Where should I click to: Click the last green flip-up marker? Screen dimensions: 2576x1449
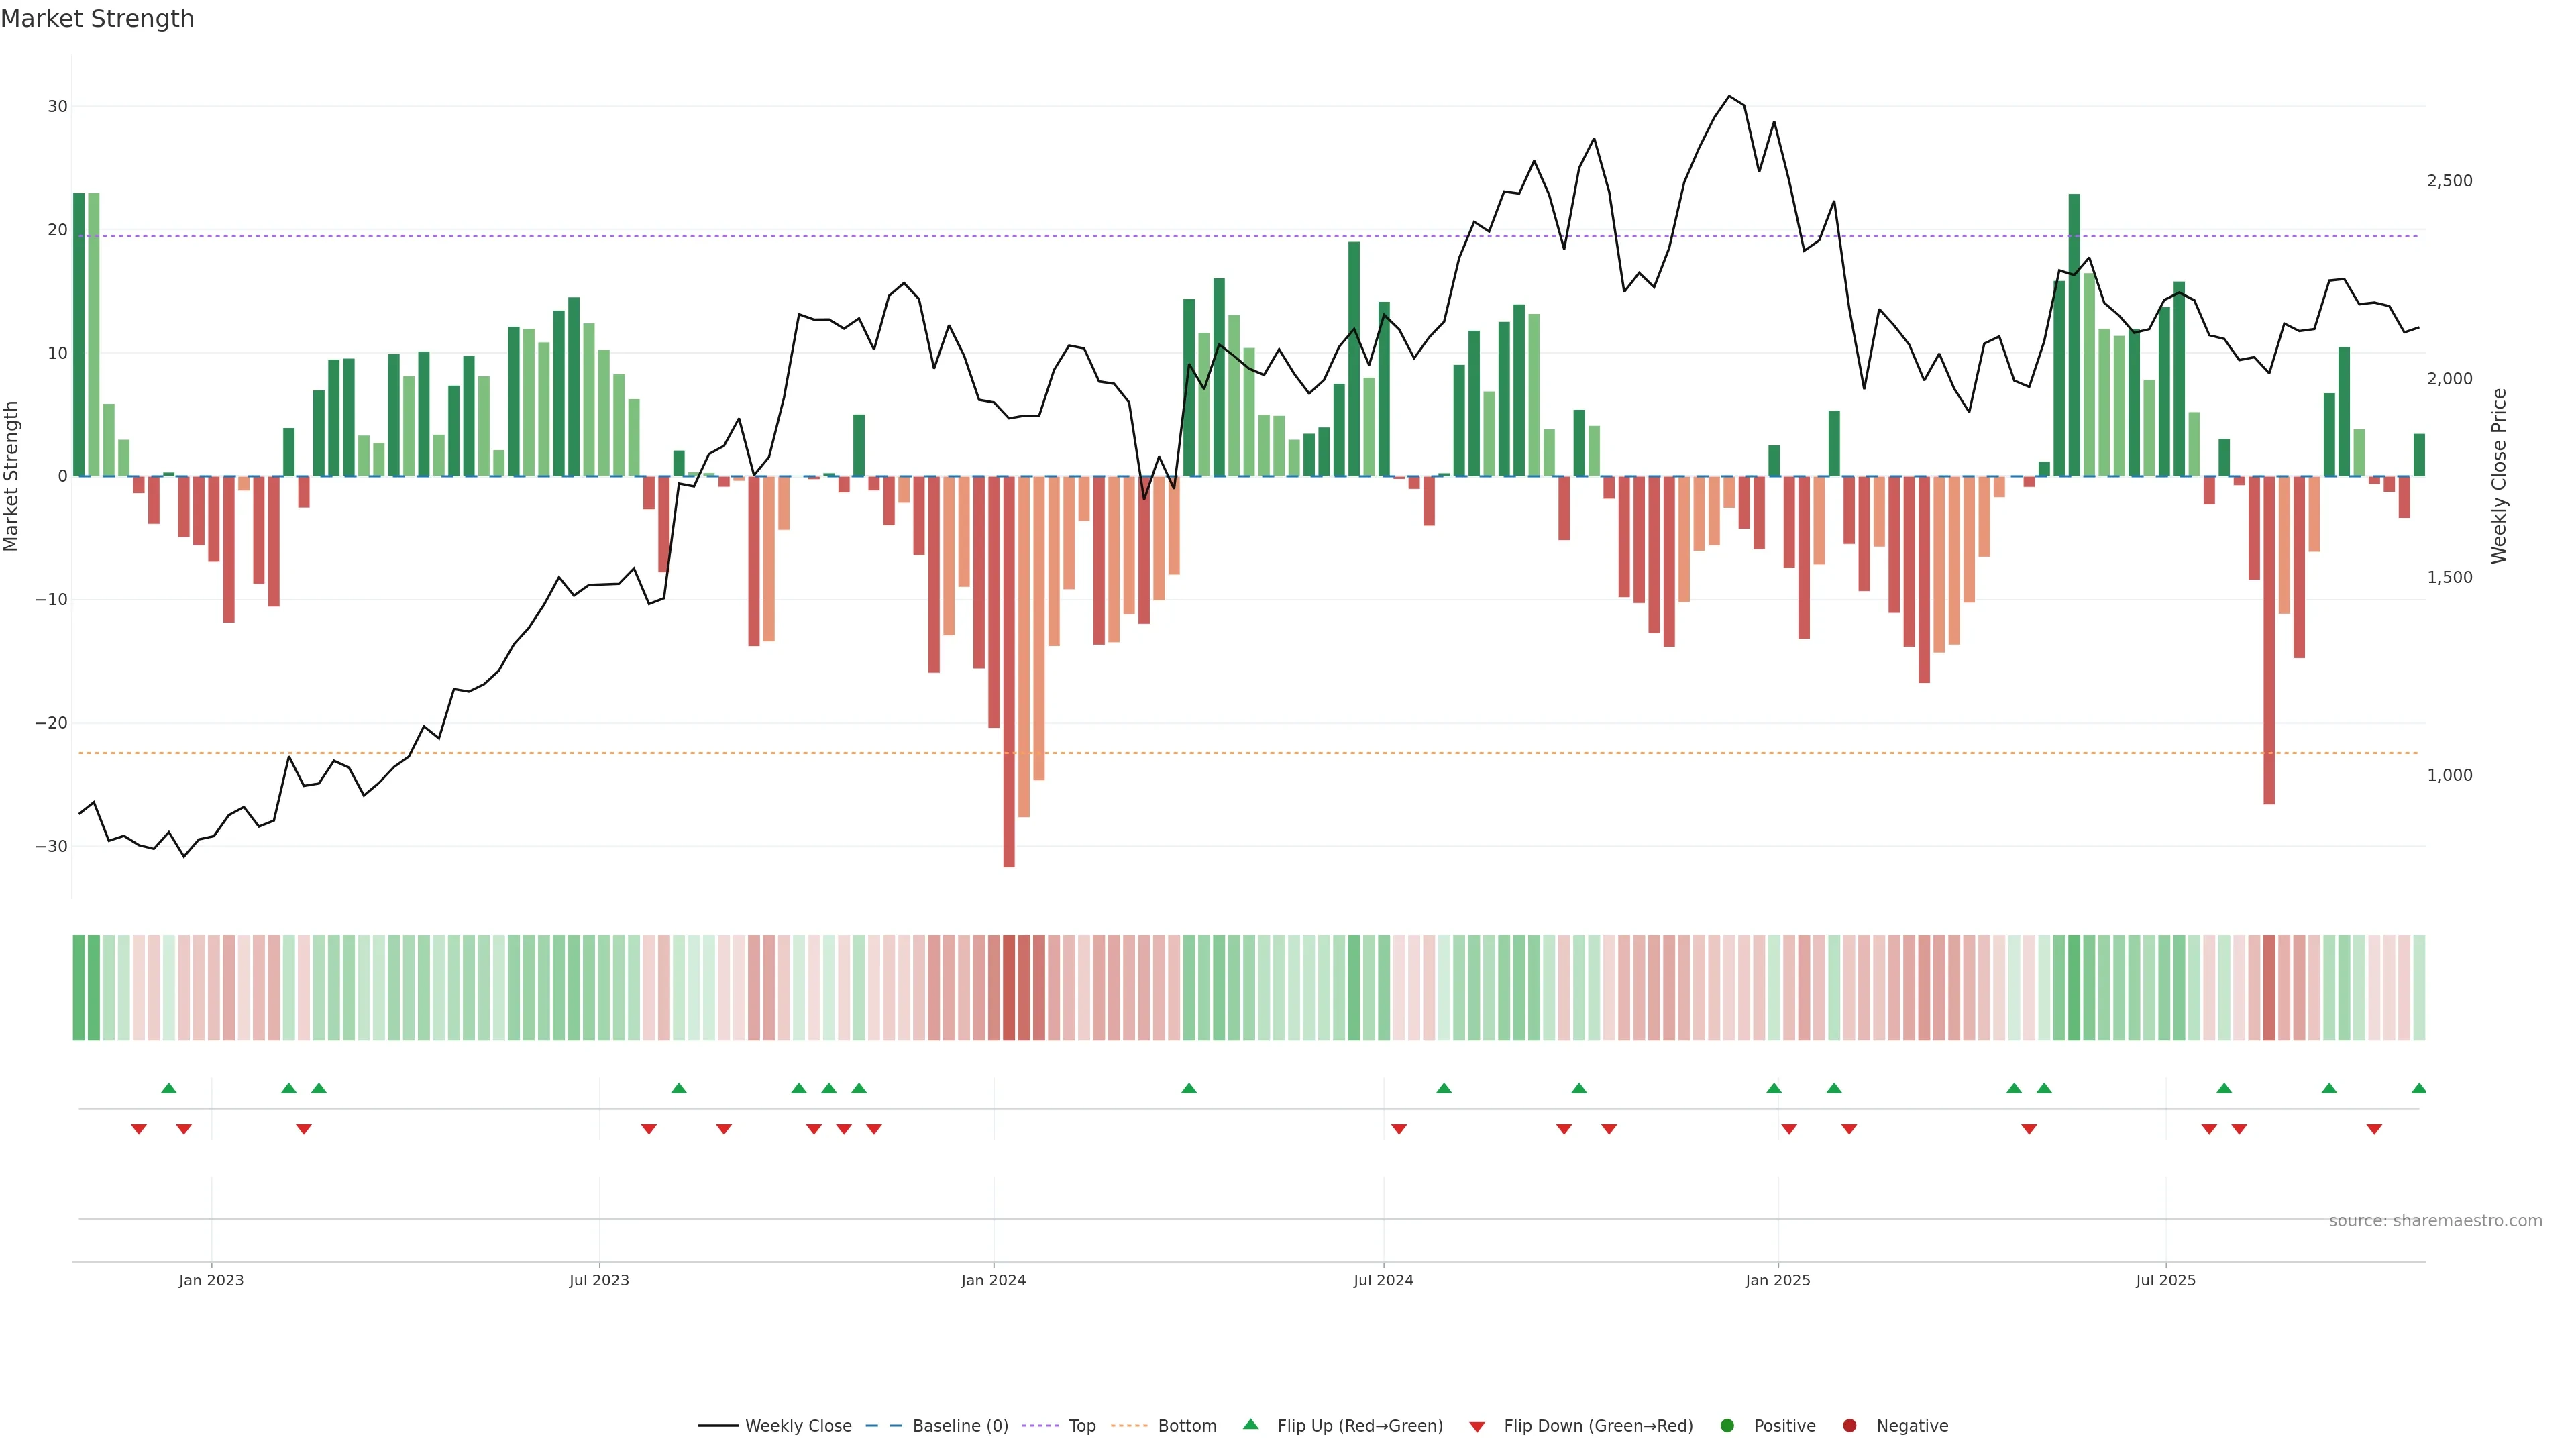[2418, 1088]
